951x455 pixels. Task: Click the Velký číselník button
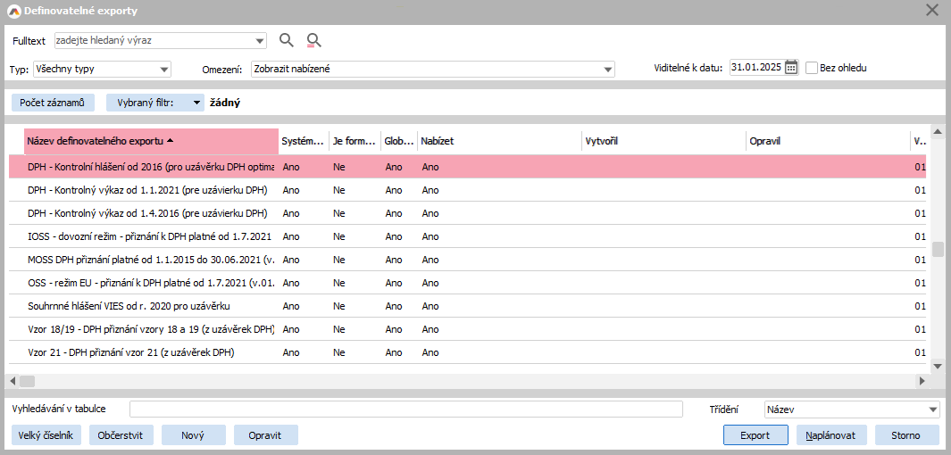coord(46,435)
